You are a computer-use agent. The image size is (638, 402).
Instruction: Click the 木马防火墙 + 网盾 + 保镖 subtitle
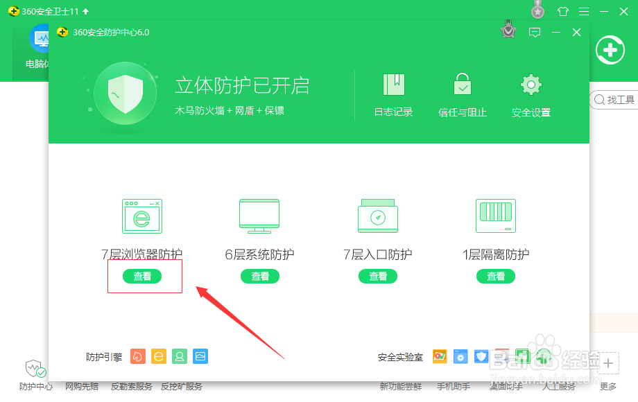click(230, 111)
